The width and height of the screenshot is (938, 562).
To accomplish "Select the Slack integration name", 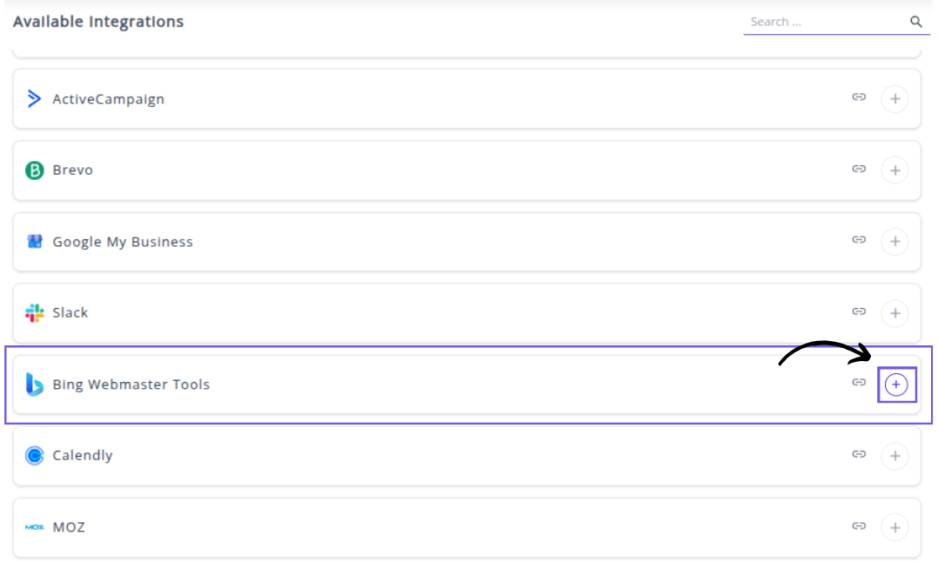I will point(70,313).
